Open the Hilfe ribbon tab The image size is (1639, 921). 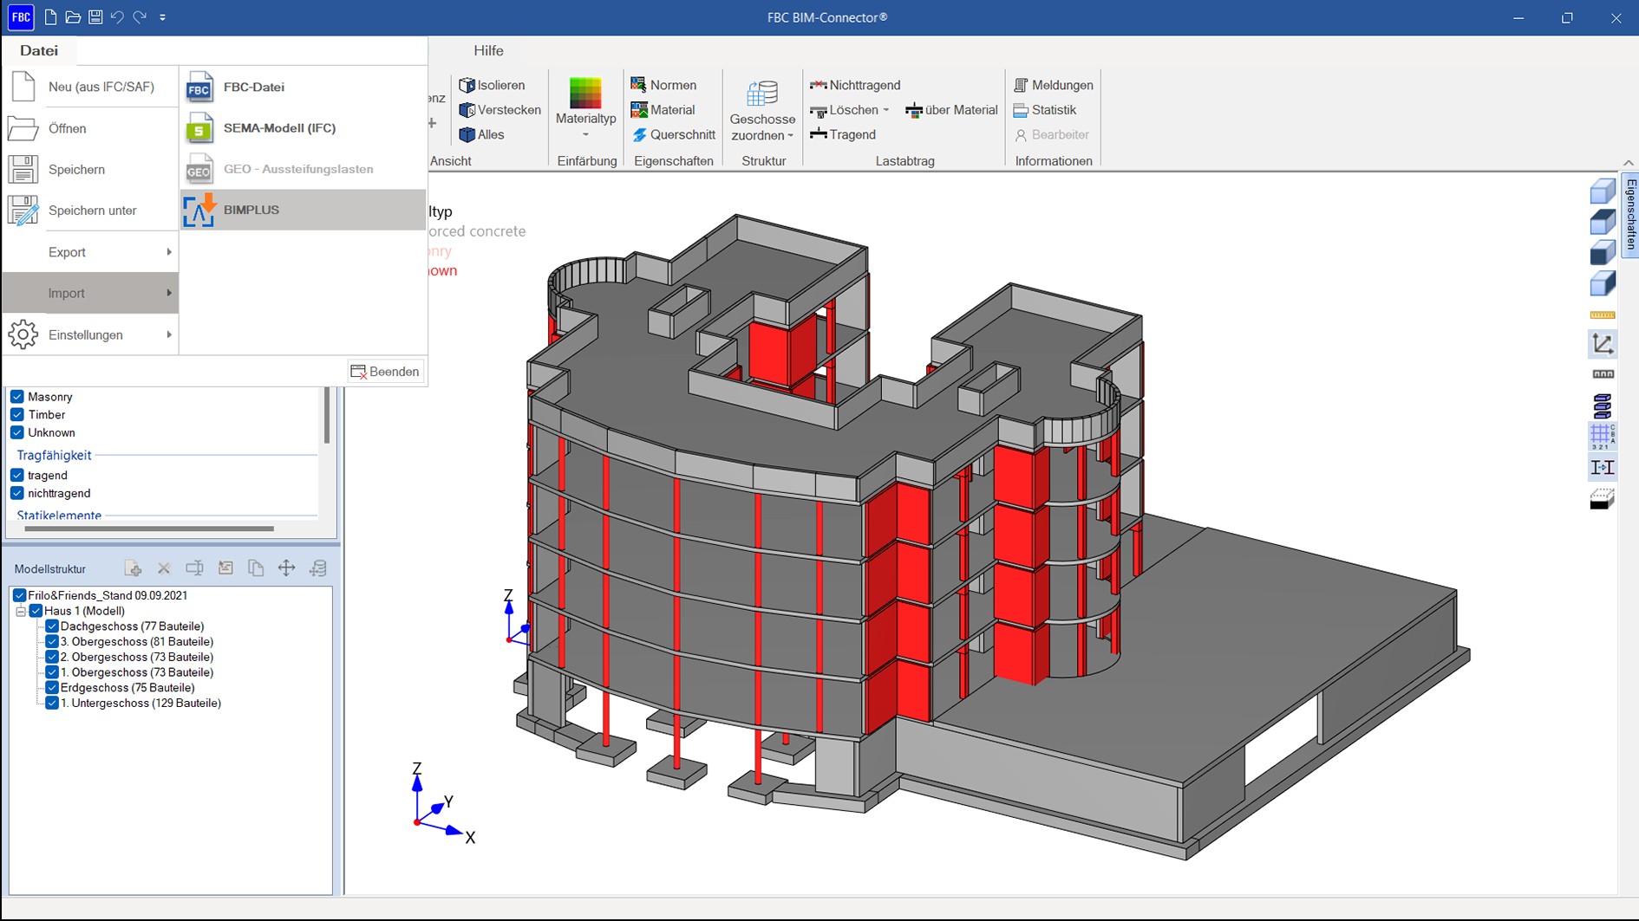488,50
